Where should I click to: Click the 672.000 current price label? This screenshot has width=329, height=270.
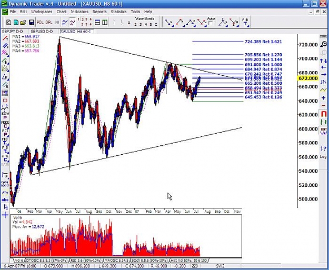click(308, 78)
